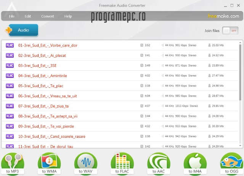Select track 06-3rei_Sud_Est_-_Vreau_sa_te_uit
Screen dimensions: 244x176
(x=47, y=96)
